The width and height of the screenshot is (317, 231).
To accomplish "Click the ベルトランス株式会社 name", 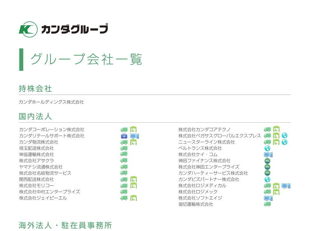I will 200,148.
